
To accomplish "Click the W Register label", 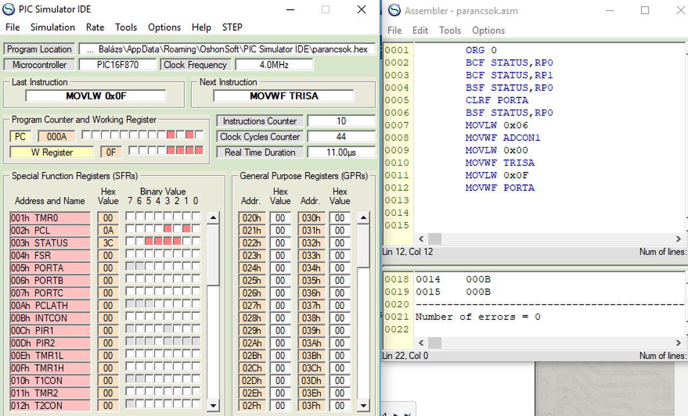I will (x=51, y=153).
